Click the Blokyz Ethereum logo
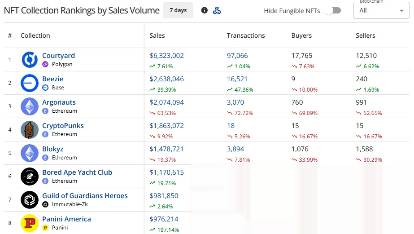 pos(30,153)
